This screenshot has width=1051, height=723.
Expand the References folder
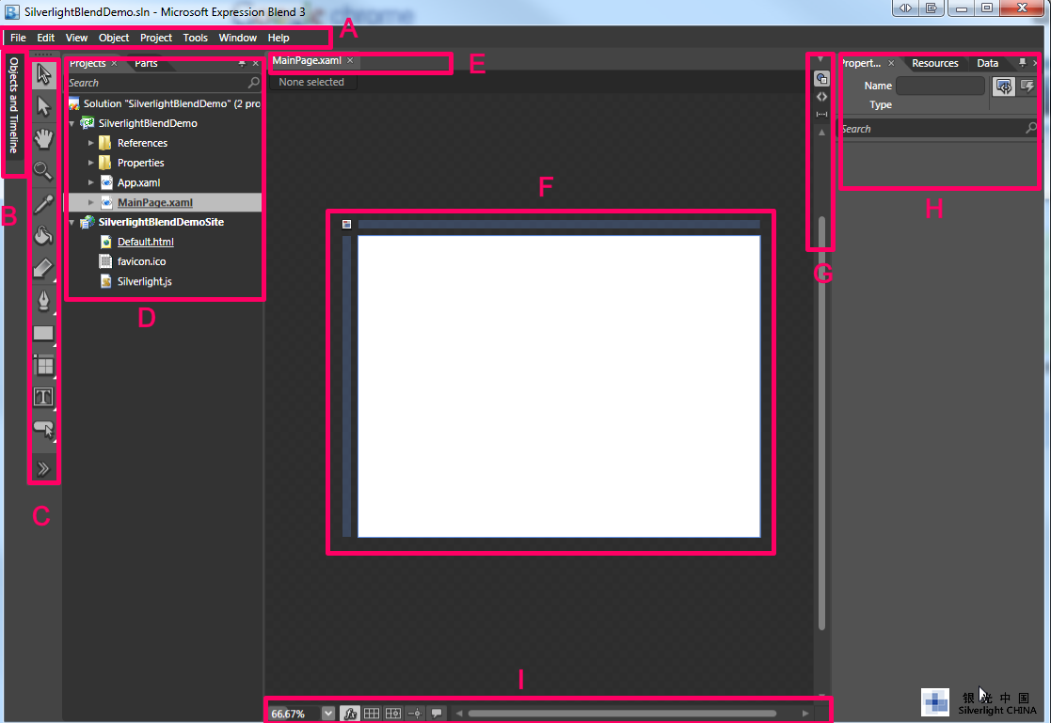tap(91, 143)
